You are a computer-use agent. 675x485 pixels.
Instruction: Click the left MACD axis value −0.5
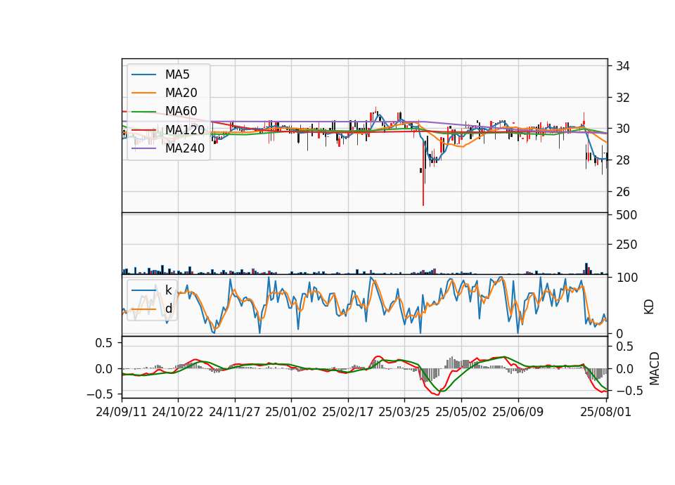(99, 394)
